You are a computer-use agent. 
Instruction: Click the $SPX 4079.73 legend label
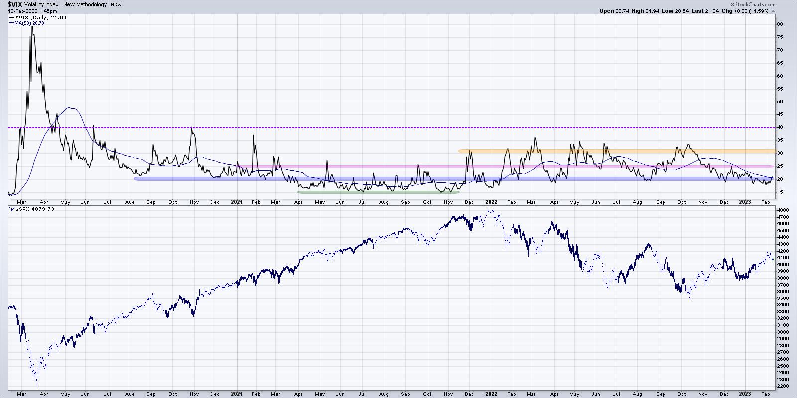pyautogui.click(x=34, y=209)
